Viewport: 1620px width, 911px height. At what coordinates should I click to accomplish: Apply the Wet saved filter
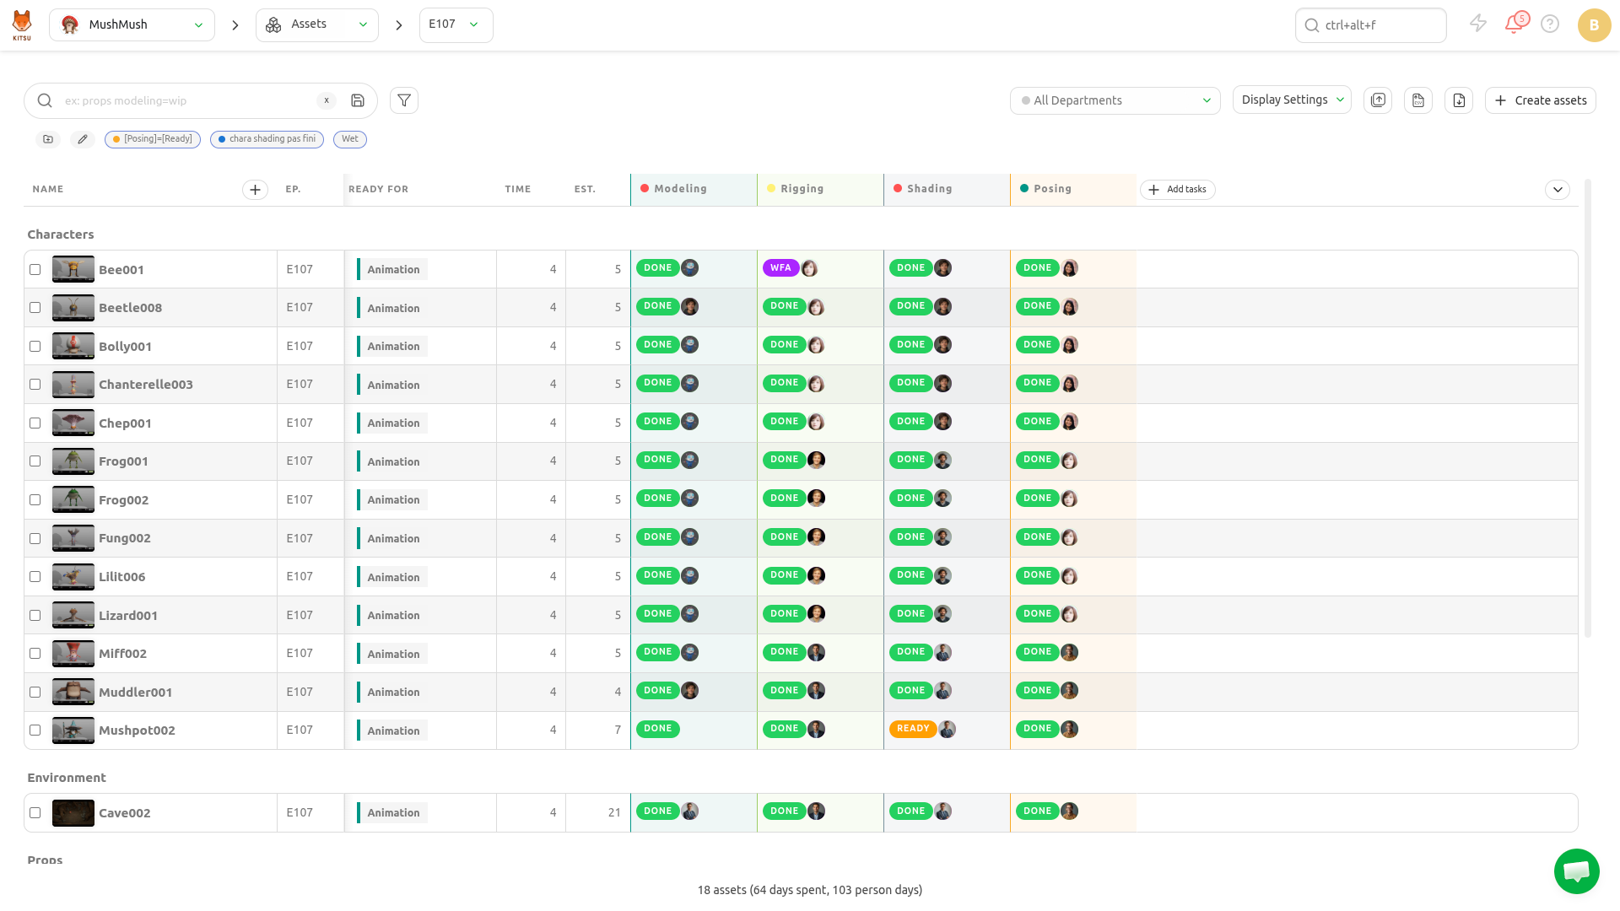pyautogui.click(x=350, y=139)
